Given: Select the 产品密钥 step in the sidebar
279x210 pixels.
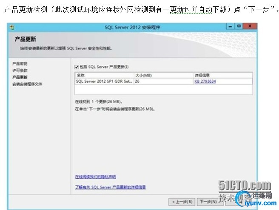Looking at the screenshot, I should coord(20,64).
